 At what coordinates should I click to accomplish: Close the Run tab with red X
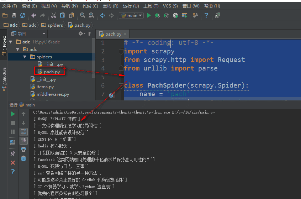tap(13, 163)
